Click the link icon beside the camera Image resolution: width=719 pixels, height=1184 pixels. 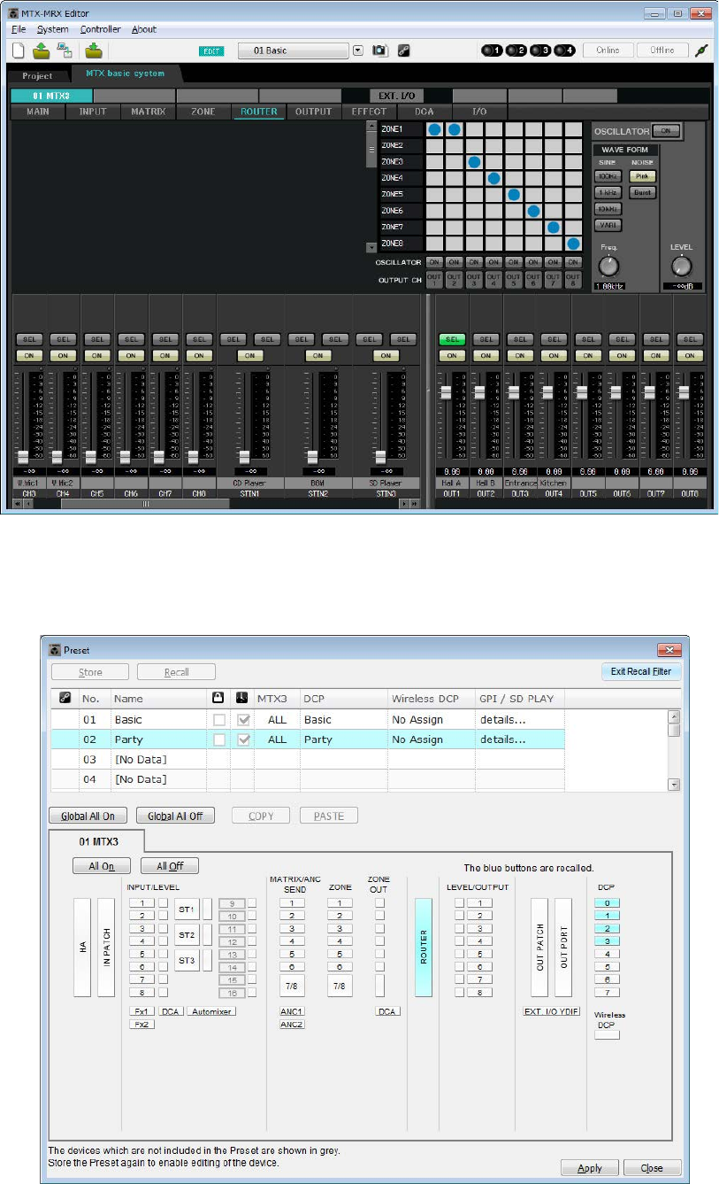coord(402,50)
